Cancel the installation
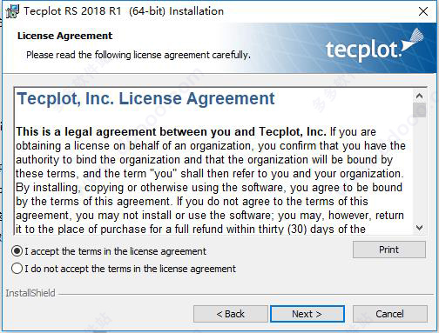This screenshot has height=333, width=439. 389,314
